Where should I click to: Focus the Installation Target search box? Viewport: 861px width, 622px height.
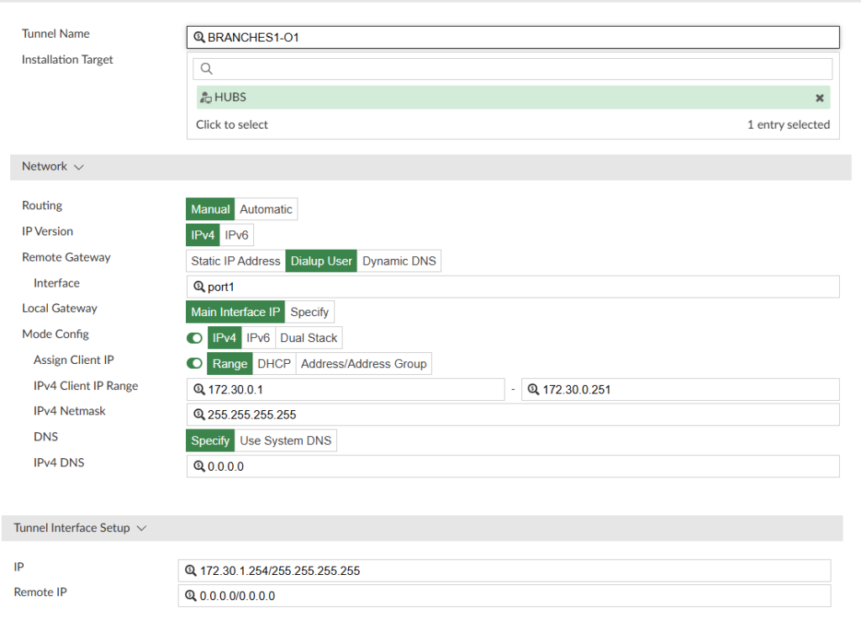click(x=512, y=69)
